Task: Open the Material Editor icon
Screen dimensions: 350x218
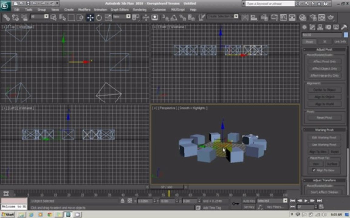Action: tap(303, 17)
